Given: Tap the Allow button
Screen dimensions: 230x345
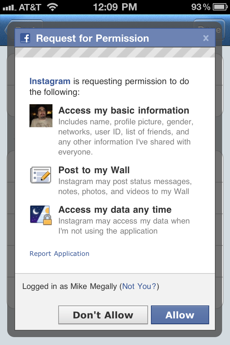Looking at the screenshot, I should 180,315.
